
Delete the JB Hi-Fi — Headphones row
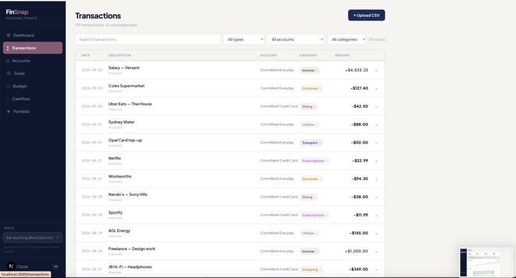pos(376,270)
